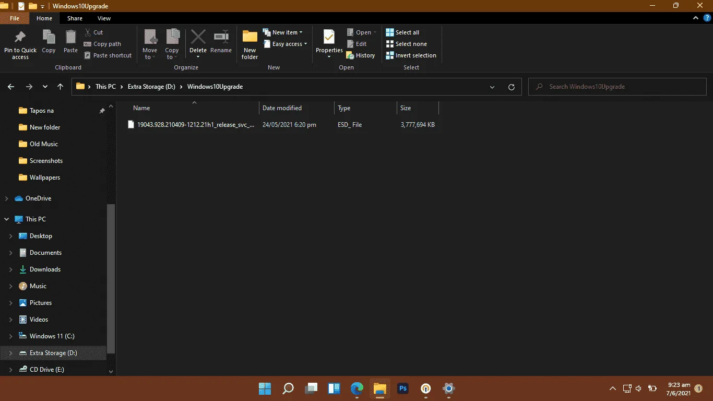Viewport: 713px width, 401px height.
Task: Click the navigation pane vertical scrollbar
Action: (111, 279)
